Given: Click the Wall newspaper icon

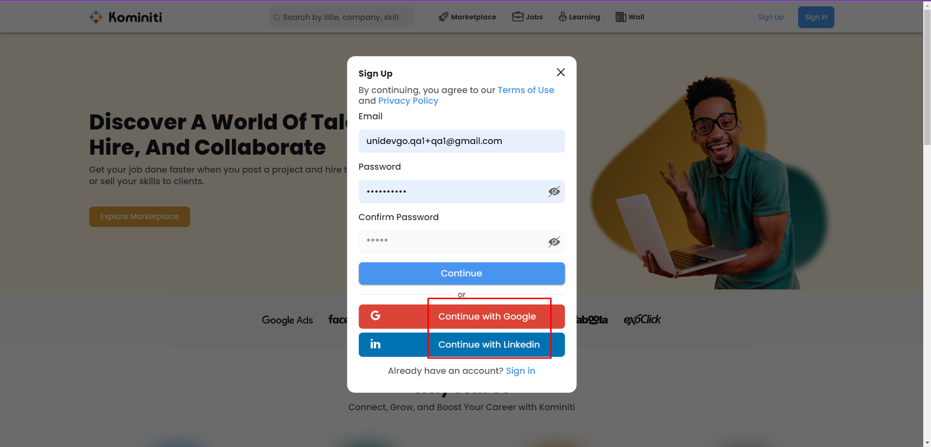Looking at the screenshot, I should pyautogui.click(x=621, y=17).
